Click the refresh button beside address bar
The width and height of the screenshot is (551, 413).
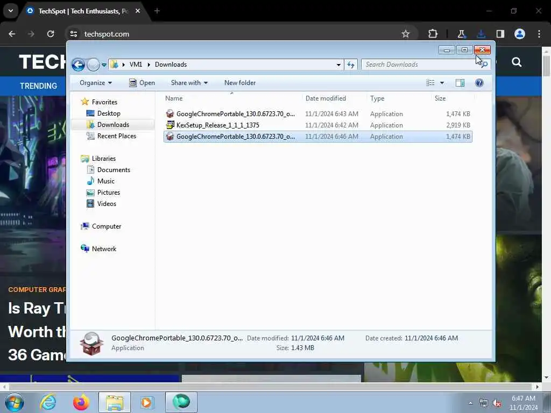point(351,65)
